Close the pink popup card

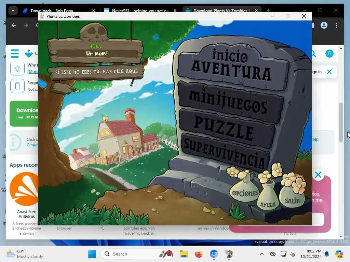point(318,175)
